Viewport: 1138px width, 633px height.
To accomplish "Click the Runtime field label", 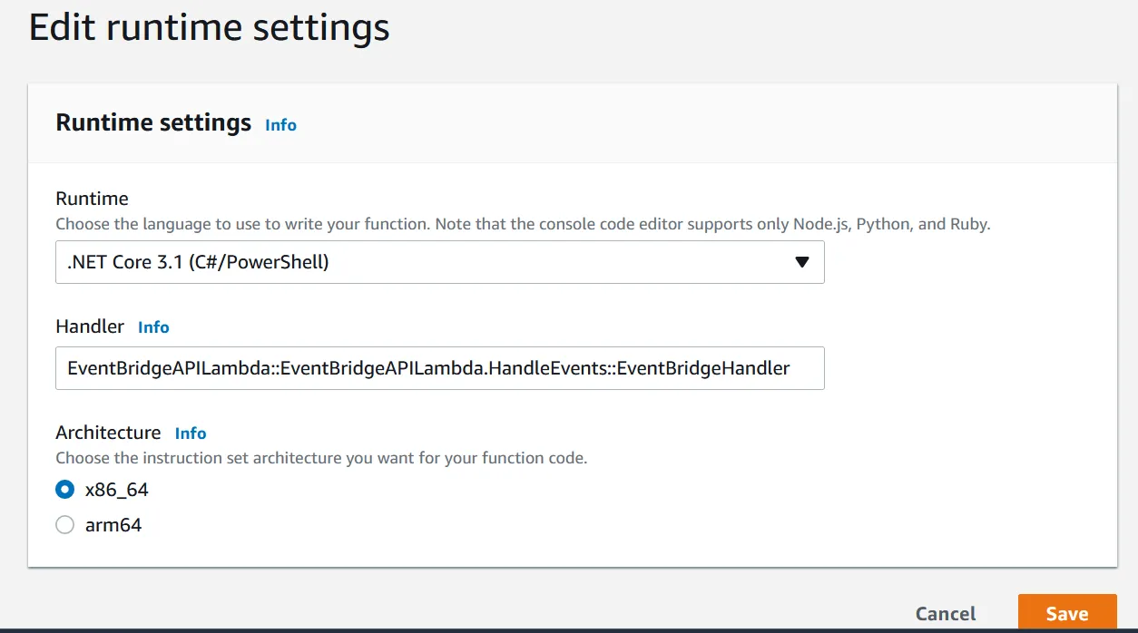I will click(92, 199).
